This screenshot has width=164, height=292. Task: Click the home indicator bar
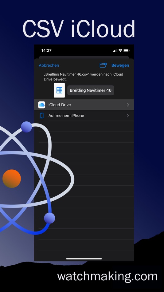(x=84, y=259)
